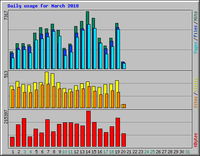
Task: Click the cyan Pages bar for day 1
Action: (13, 63)
